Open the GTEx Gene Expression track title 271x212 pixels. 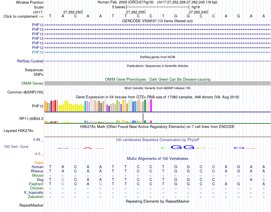157,97
